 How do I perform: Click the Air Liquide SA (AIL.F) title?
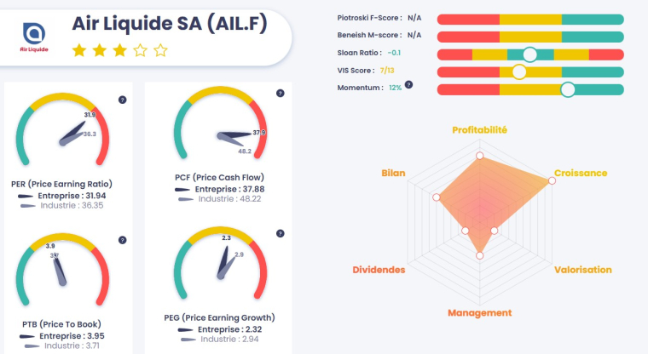tap(171, 24)
